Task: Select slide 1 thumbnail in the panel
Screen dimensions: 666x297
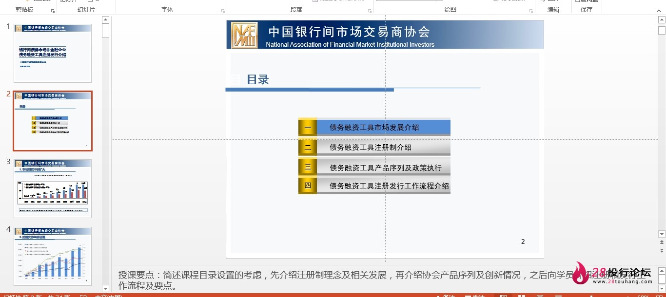Action: coord(53,53)
